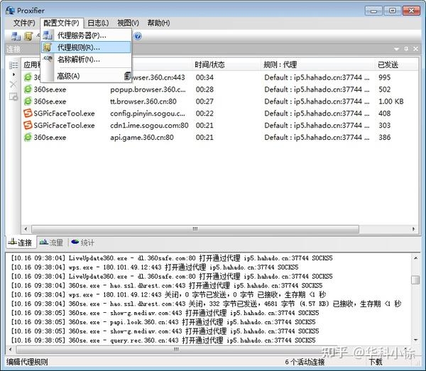Image resolution: width=426 pixels, height=371 pixels.
Task: Click the SGPicFaceTool.exe icon for config.pinyin.sogou
Action: (x=28, y=113)
